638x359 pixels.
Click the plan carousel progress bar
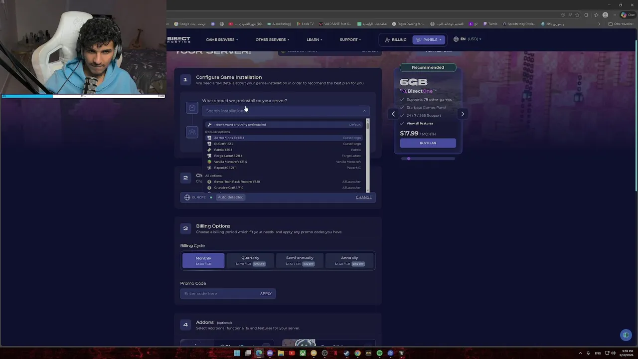428,159
